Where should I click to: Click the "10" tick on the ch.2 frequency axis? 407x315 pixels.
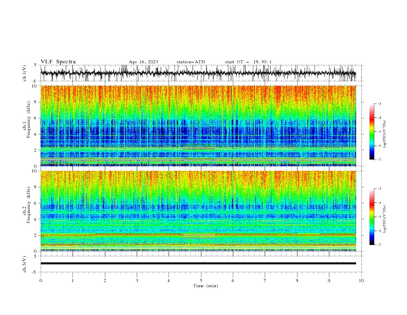coord(35,171)
